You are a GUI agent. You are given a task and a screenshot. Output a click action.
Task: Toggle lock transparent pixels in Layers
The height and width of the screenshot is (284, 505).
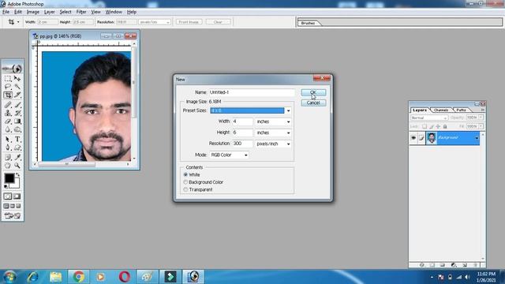tap(425, 126)
